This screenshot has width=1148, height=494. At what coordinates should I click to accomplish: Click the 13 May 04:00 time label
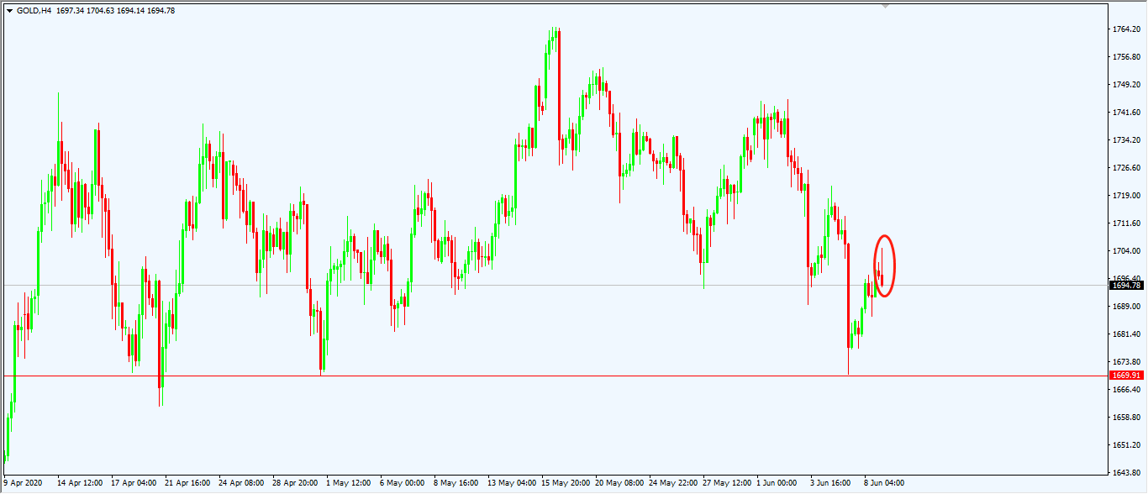(x=512, y=483)
